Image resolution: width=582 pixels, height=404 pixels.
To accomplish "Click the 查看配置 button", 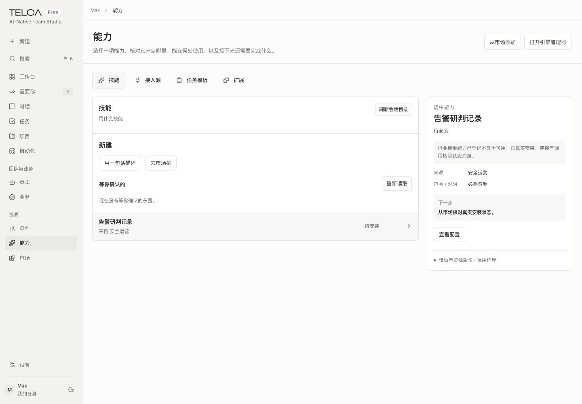I will [x=449, y=234].
